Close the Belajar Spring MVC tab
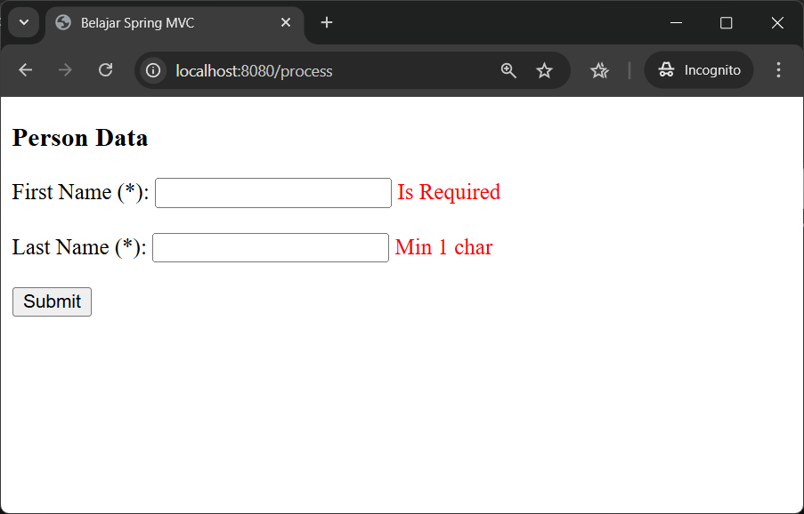 coord(286,22)
